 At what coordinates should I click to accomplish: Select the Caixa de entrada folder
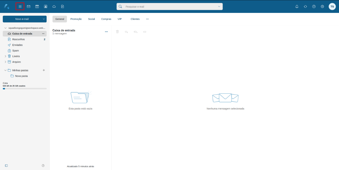pyautogui.click(x=25, y=34)
